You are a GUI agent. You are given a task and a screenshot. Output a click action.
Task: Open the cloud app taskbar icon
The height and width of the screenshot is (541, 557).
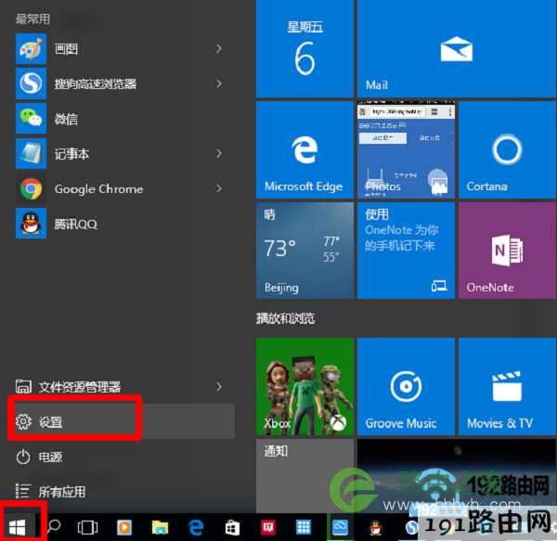pyautogui.click(x=340, y=527)
